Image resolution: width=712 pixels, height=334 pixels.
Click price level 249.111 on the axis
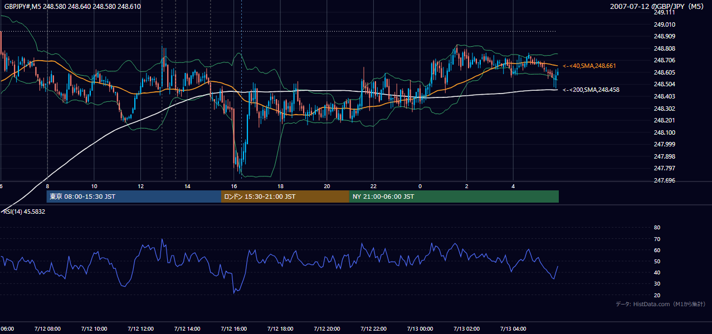coord(664,12)
